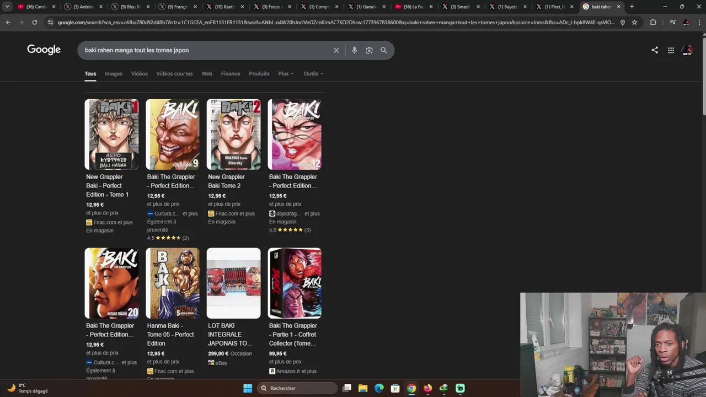Click the Google logo

44,50
